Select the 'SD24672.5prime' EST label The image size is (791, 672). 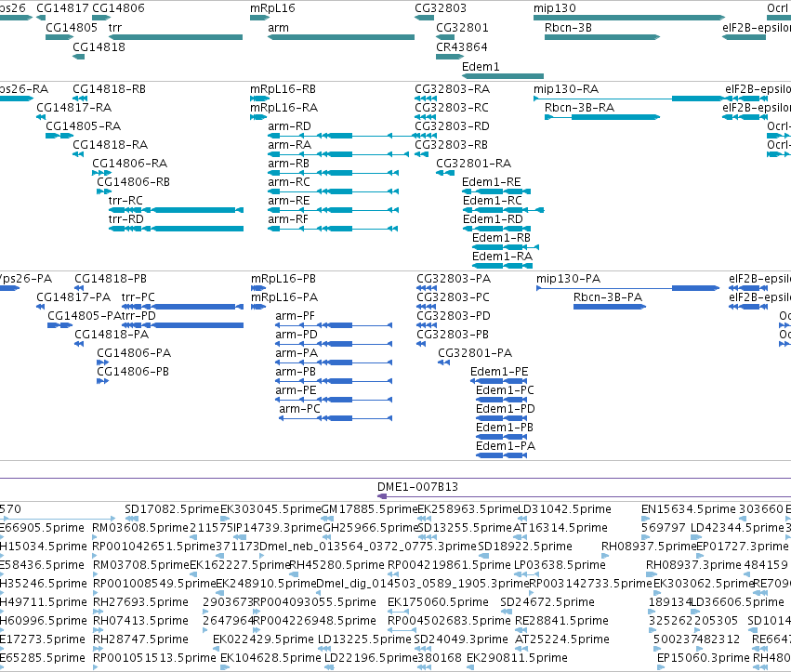click(547, 602)
